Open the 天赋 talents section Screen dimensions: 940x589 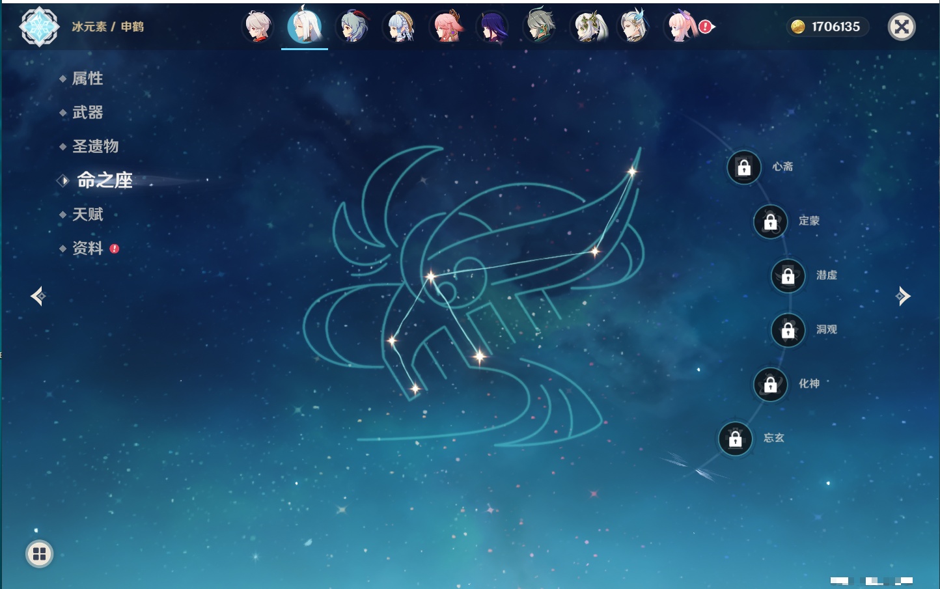point(87,214)
